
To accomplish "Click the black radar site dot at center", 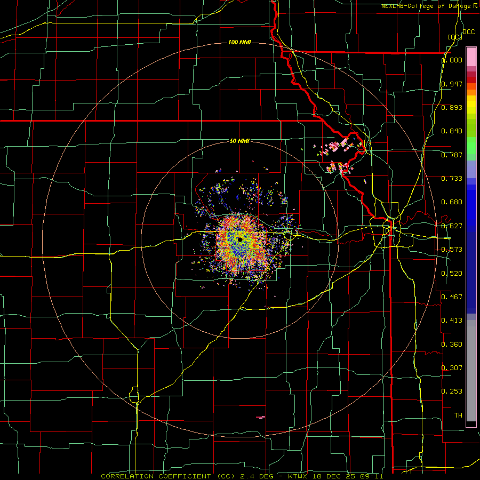I will (240, 239).
